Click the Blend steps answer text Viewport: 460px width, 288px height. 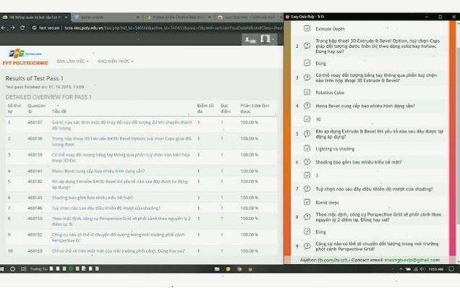327,203
